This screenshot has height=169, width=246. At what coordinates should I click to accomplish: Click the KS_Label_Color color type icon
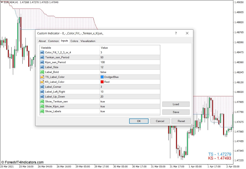click(42, 82)
